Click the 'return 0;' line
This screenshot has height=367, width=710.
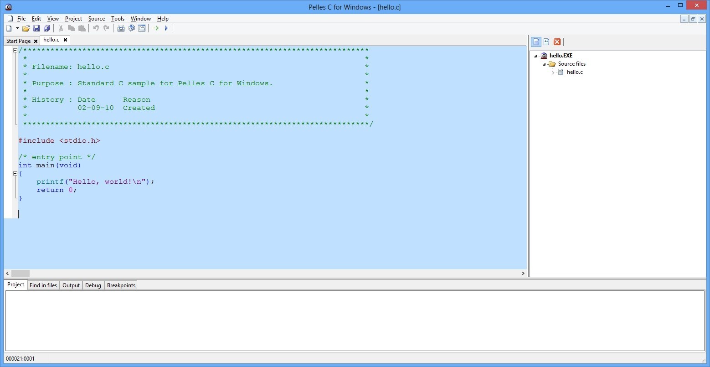57,190
